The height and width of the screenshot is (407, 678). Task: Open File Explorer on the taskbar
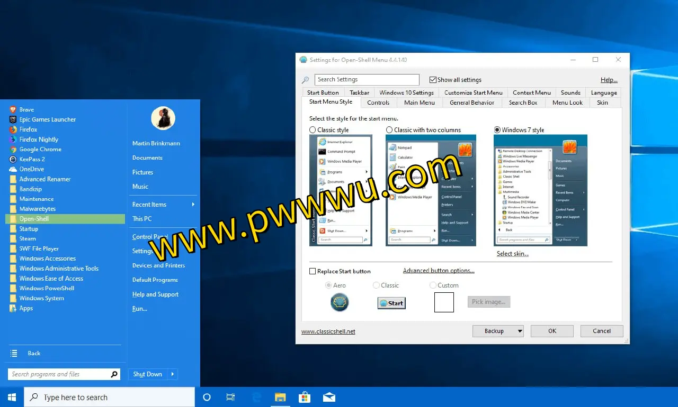coord(280,397)
